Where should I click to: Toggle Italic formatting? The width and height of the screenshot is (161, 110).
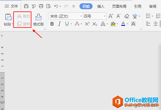(60, 24)
